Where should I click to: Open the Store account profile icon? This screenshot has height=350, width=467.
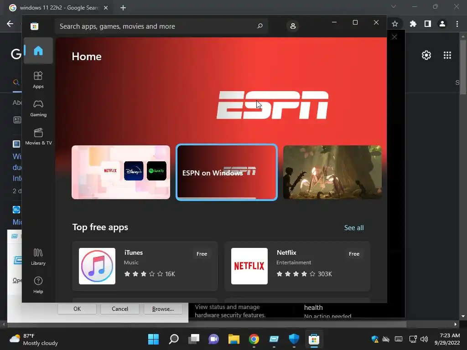coord(293,26)
